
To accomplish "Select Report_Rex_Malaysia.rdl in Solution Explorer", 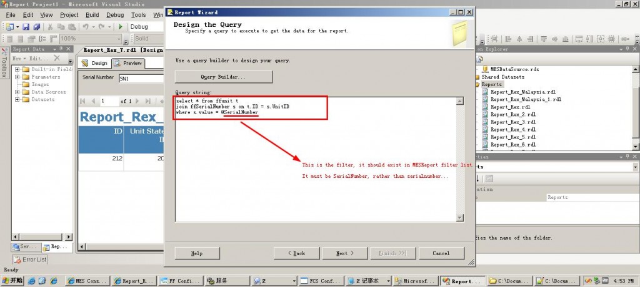I will click(523, 92).
